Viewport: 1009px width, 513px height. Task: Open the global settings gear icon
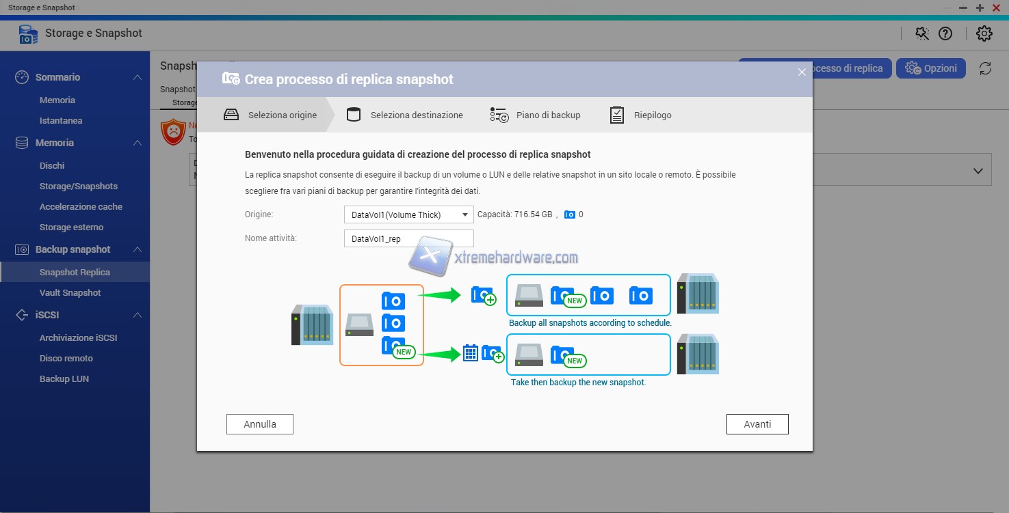click(984, 33)
